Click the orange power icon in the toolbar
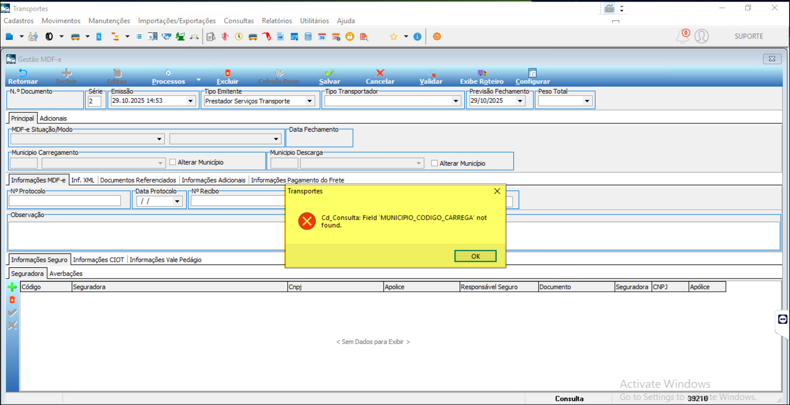This screenshot has height=405, width=790. tap(437, 37)
